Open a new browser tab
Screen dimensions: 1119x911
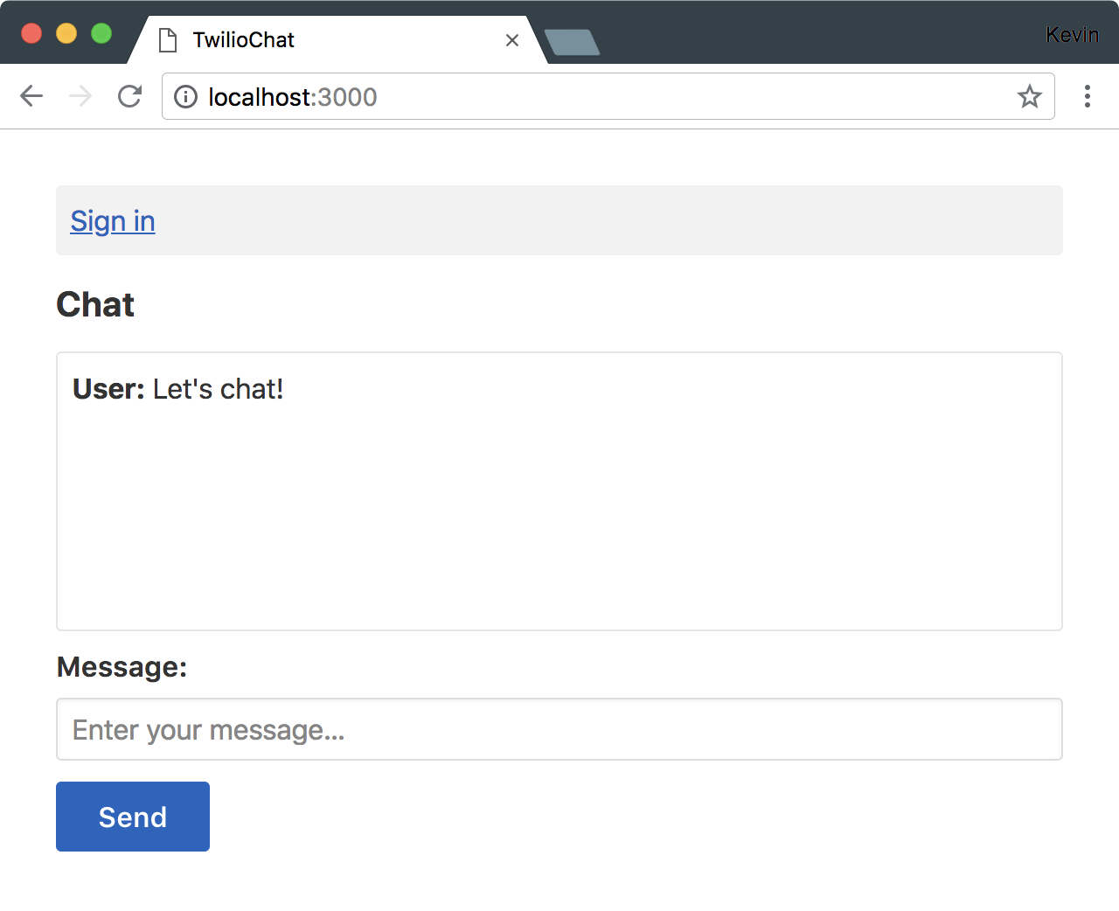click(x=572, y=42)
